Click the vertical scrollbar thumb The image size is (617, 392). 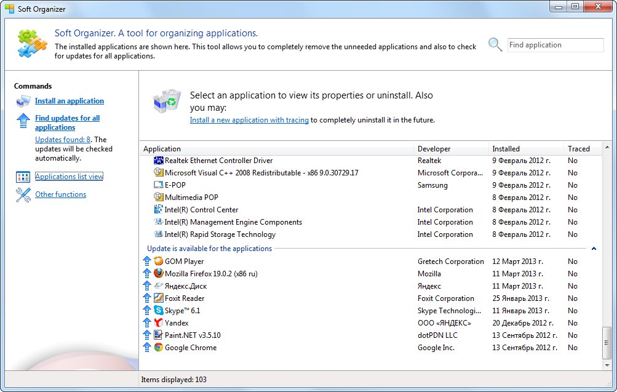607,342
